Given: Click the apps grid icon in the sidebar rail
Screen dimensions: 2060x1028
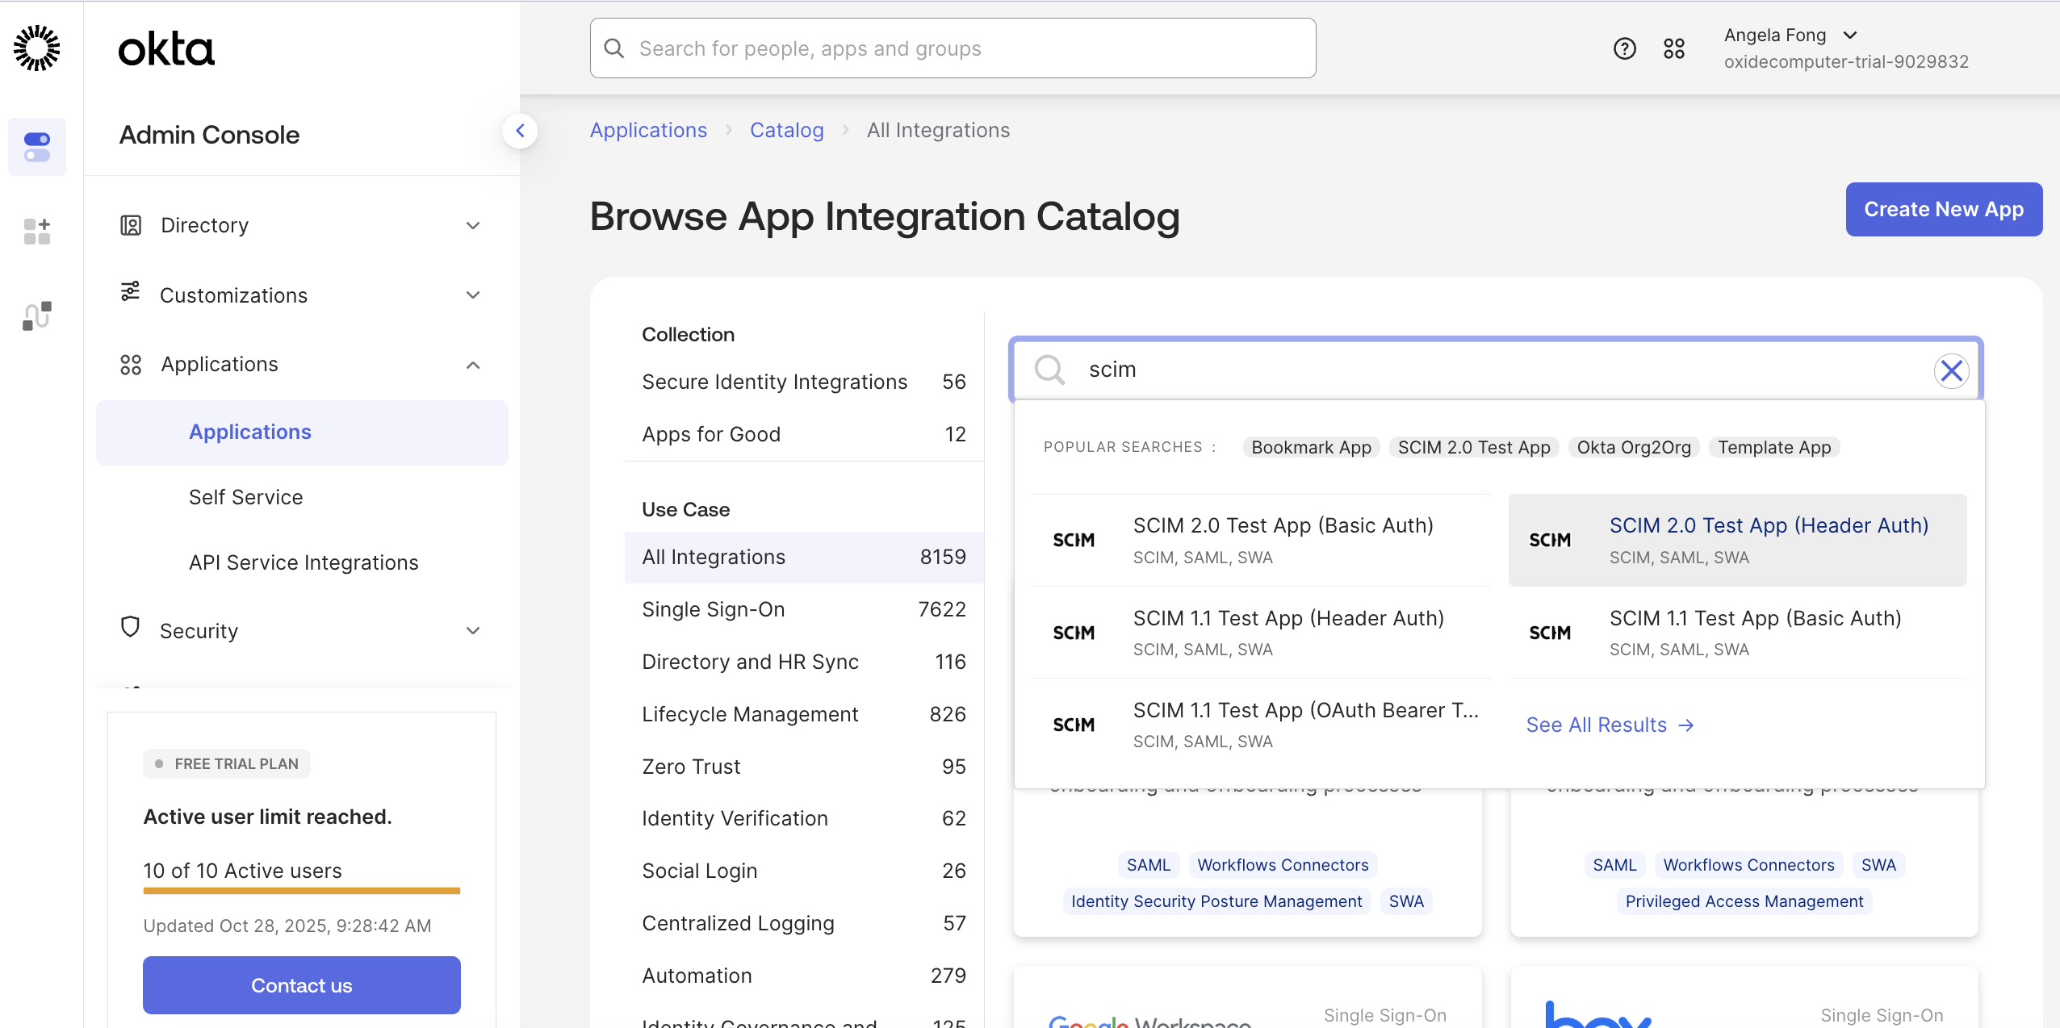Looking at the screenshot, I should tap(37, 232).
